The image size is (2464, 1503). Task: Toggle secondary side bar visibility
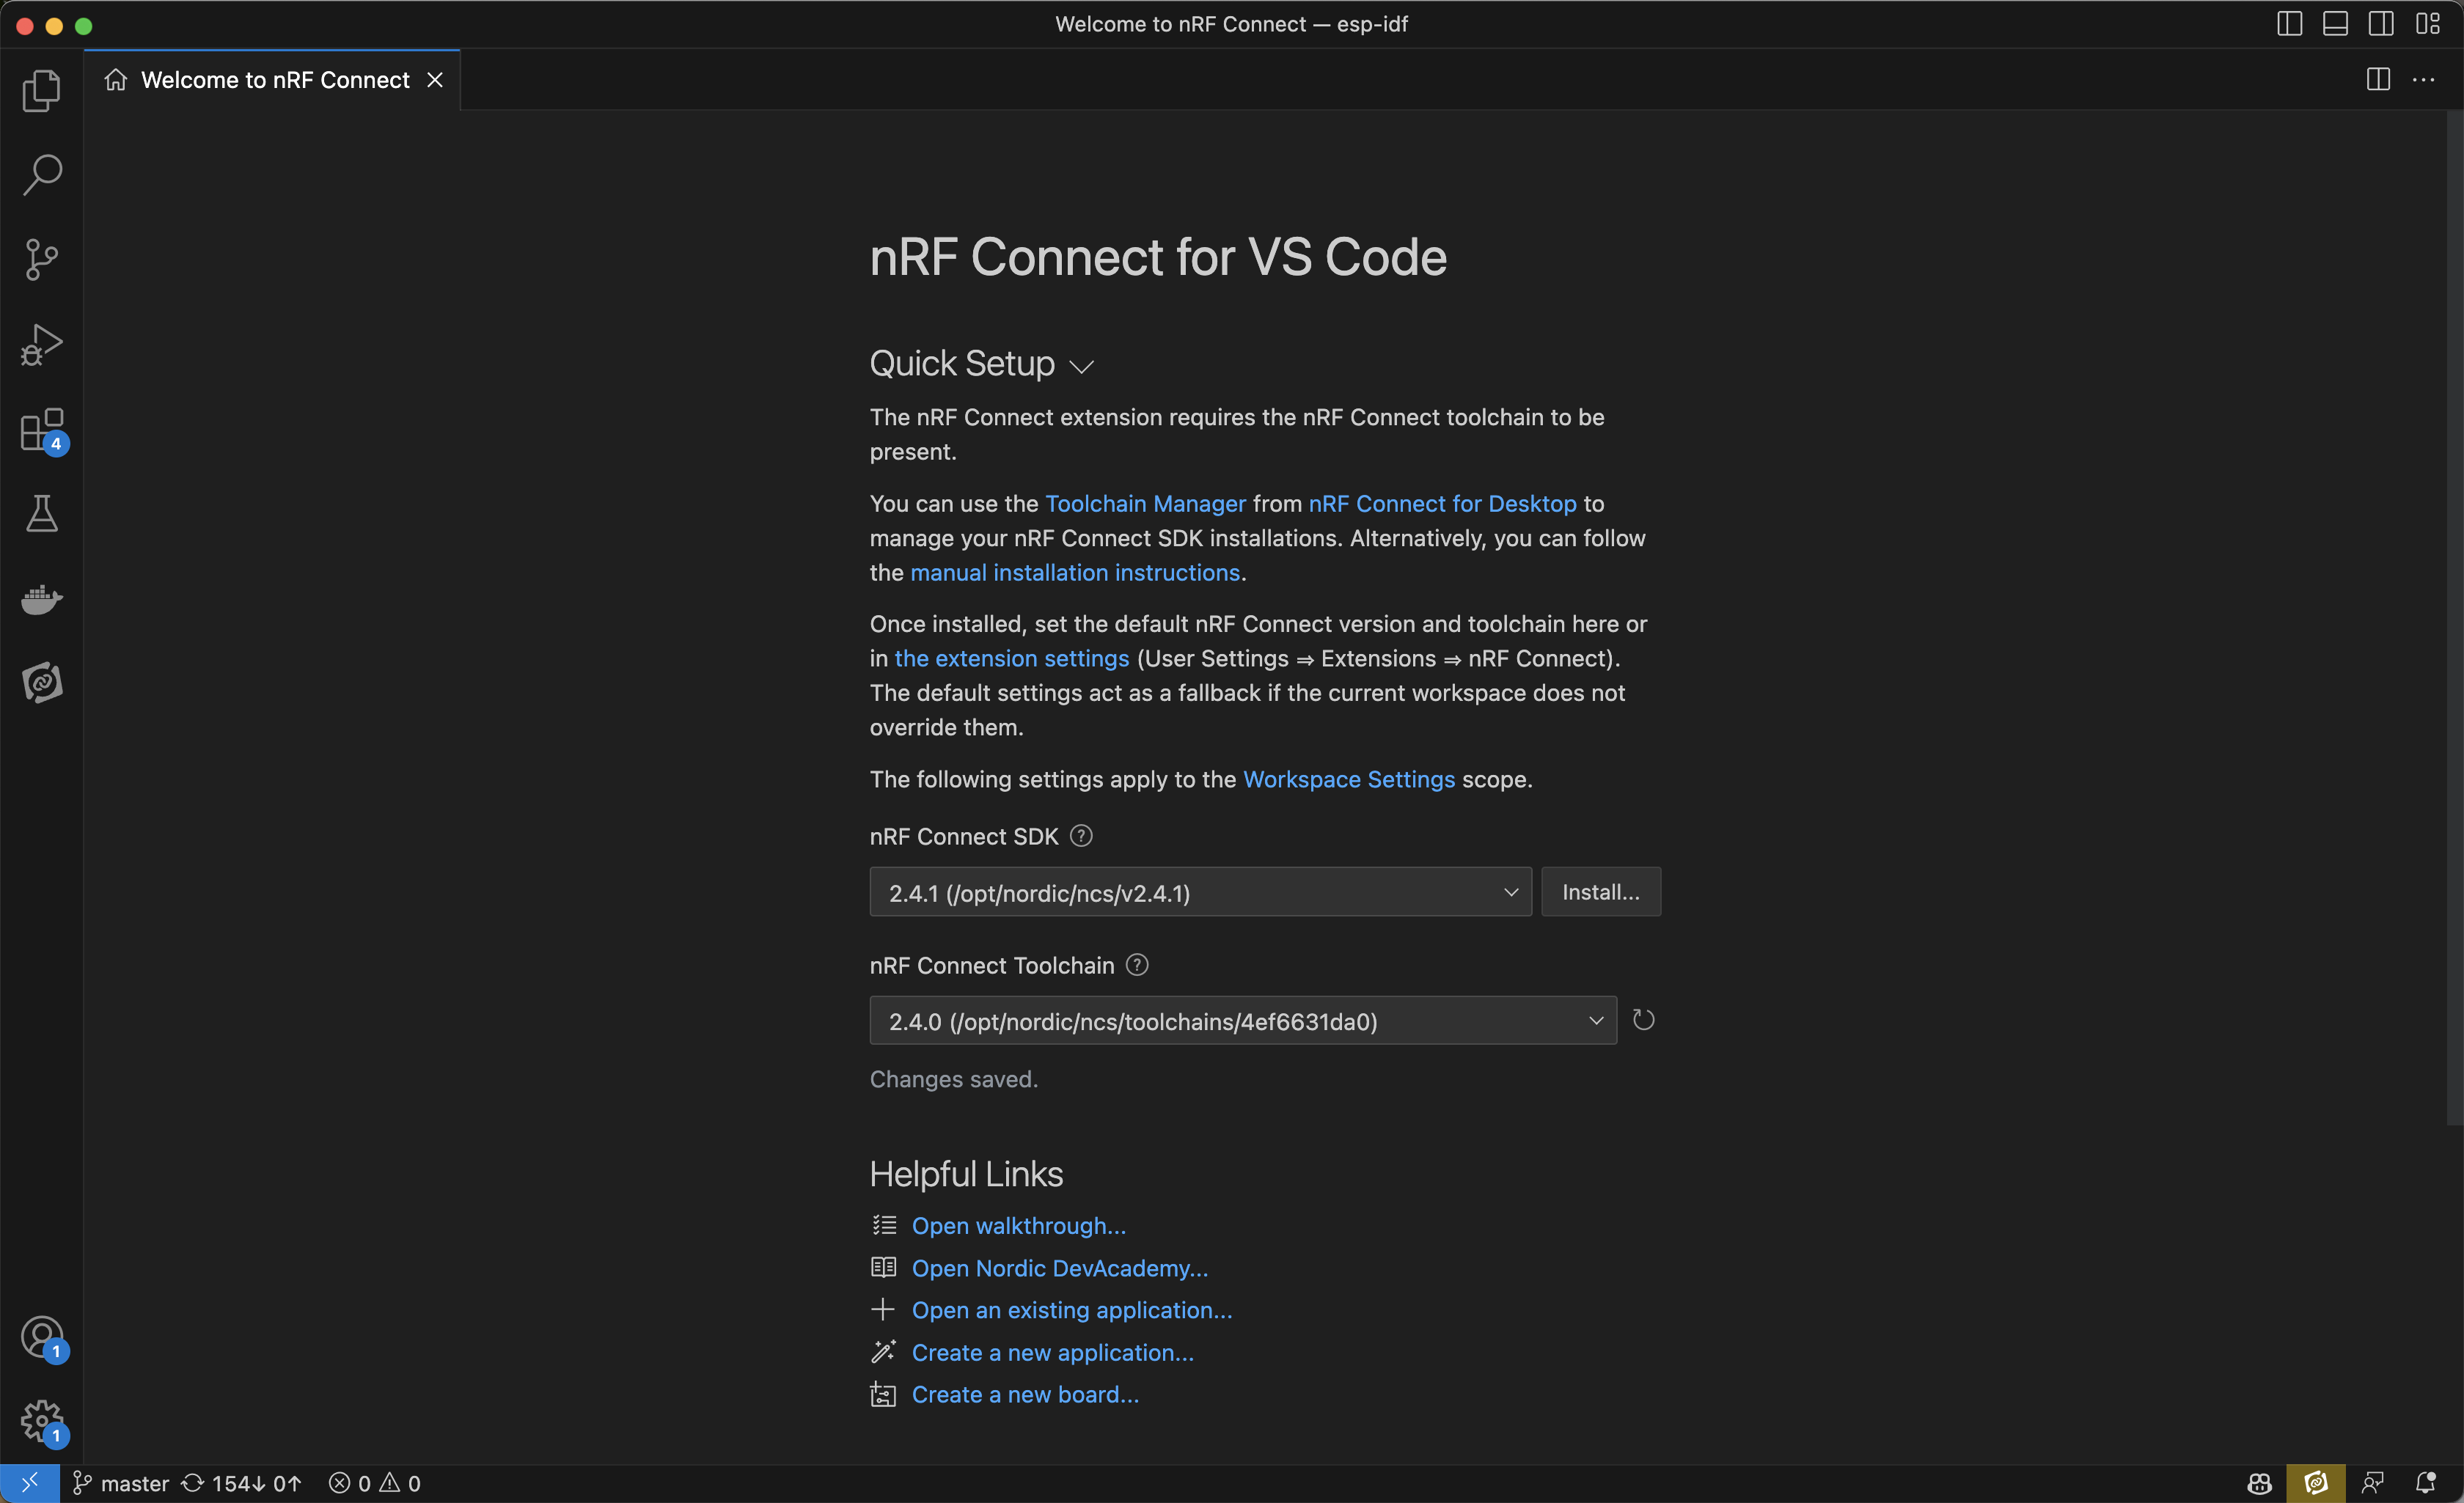click(x=2381, y=24)
